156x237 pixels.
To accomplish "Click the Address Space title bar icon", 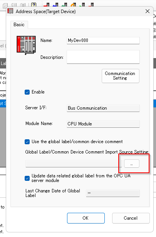I will [10, 11].
